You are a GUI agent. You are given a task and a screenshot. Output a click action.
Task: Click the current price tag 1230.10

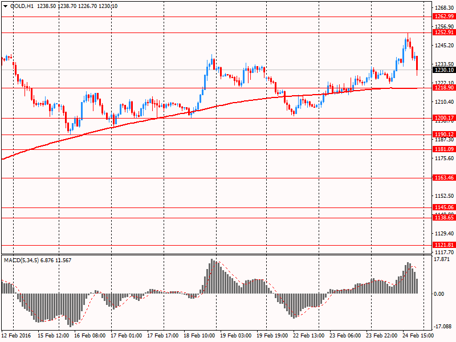[x=443, y=70]
